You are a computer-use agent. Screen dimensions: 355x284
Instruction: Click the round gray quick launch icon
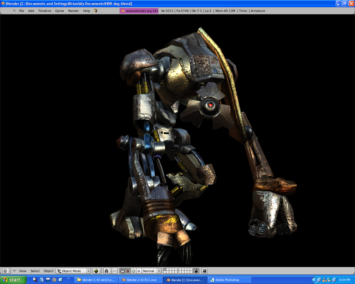54,280
